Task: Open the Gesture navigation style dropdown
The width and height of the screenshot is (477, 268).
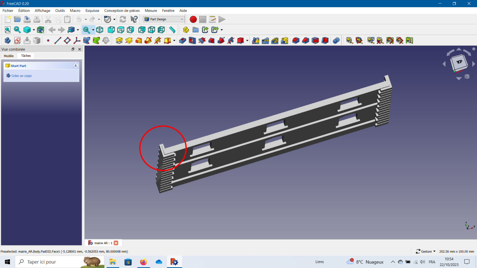Action: (x=425, y=251)
